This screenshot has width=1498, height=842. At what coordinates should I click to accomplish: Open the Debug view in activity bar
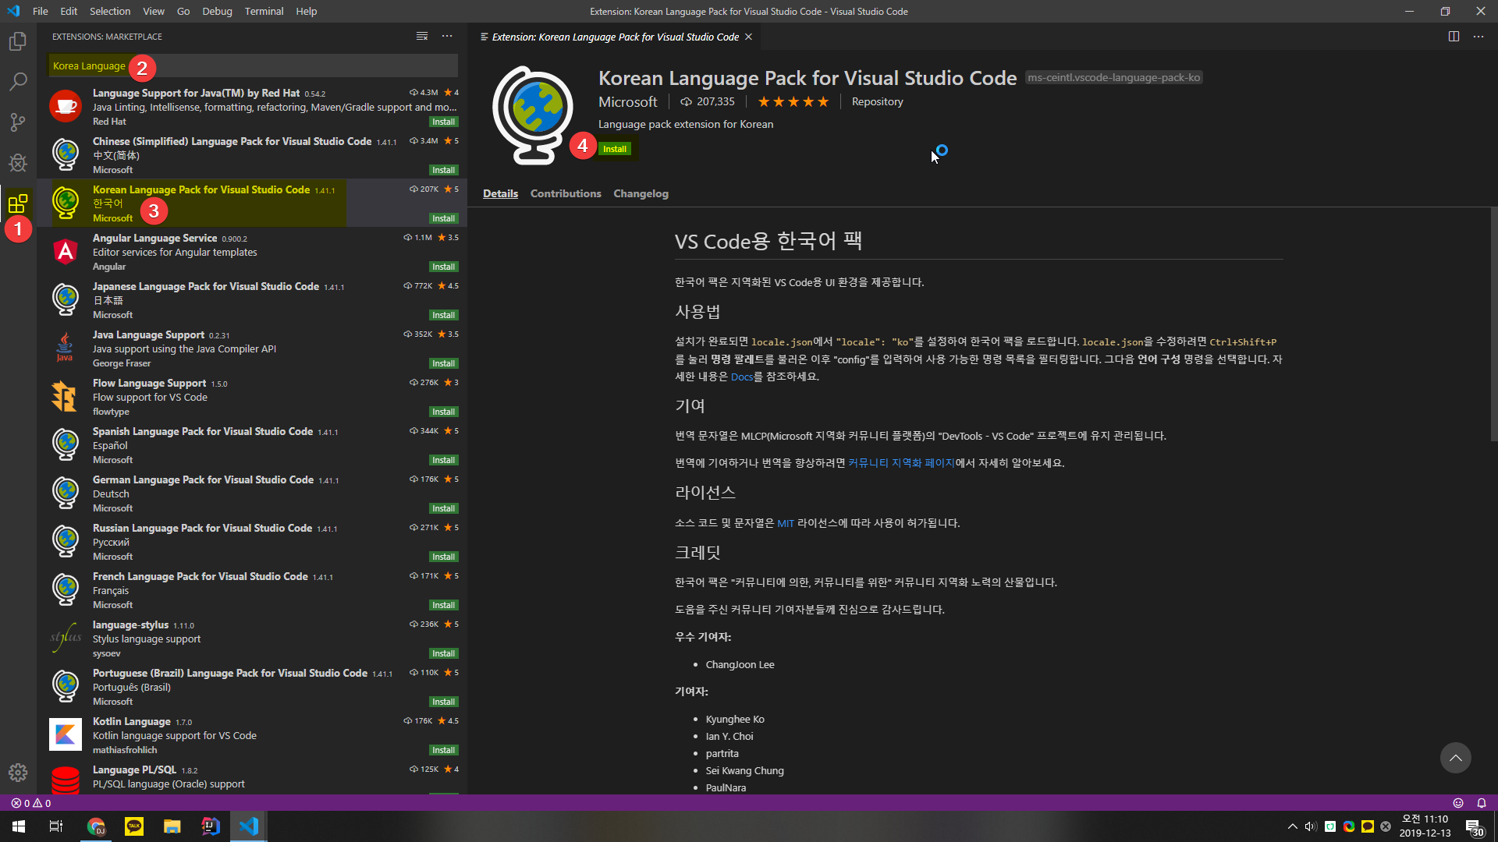tap(18, 163)
